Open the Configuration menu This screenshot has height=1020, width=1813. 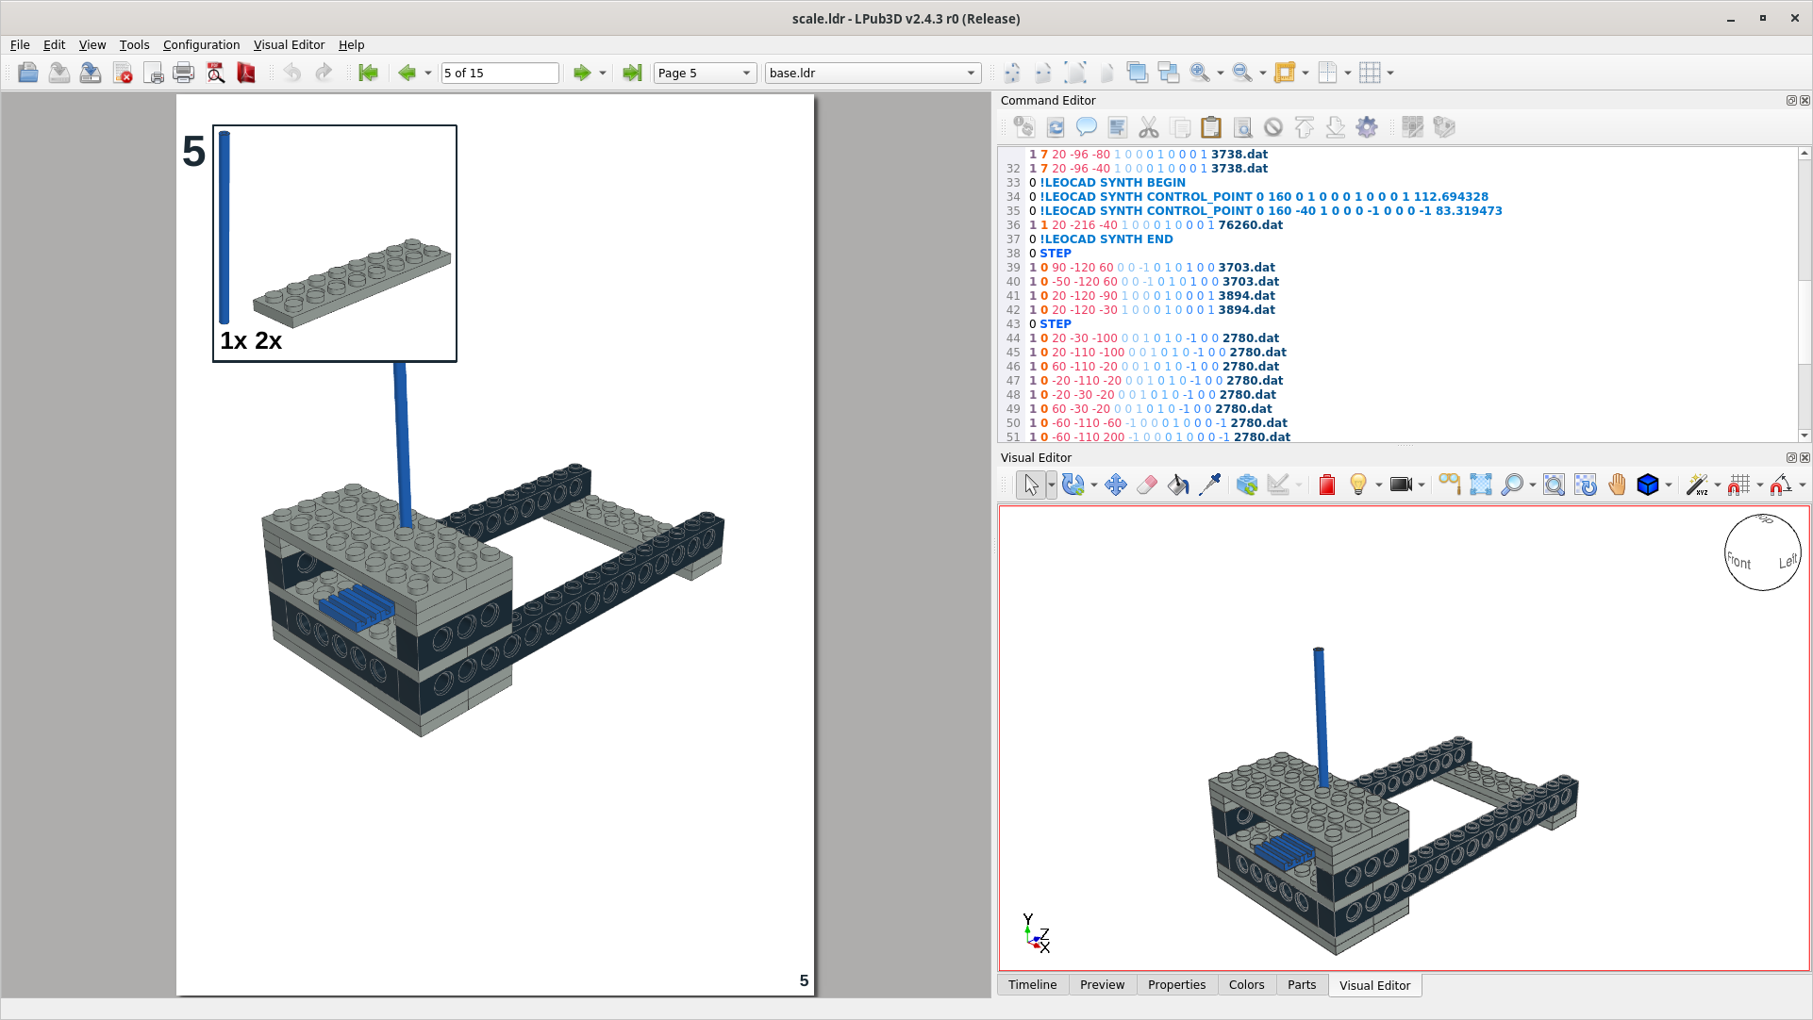click(201, 44)
